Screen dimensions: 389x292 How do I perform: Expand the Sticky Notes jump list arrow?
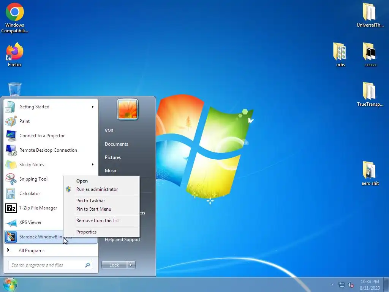(x=93, y=165)
